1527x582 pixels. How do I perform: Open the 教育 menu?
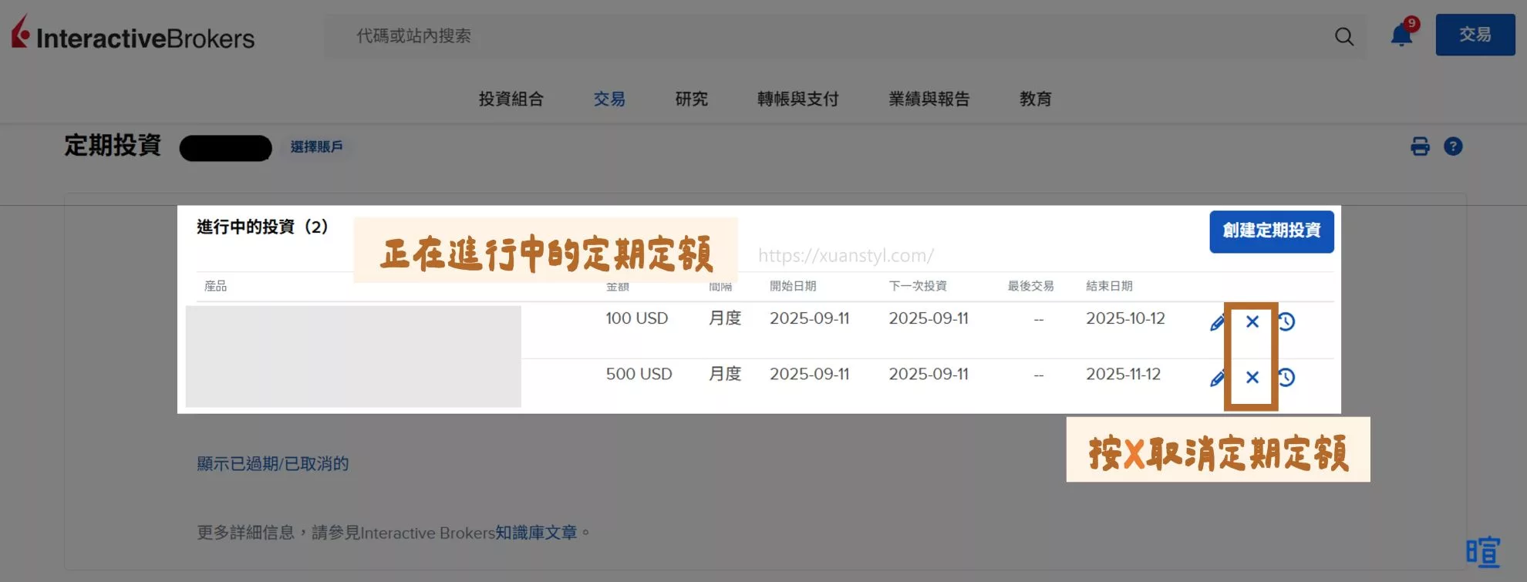pyautogui.click(x=1035, y=99)
